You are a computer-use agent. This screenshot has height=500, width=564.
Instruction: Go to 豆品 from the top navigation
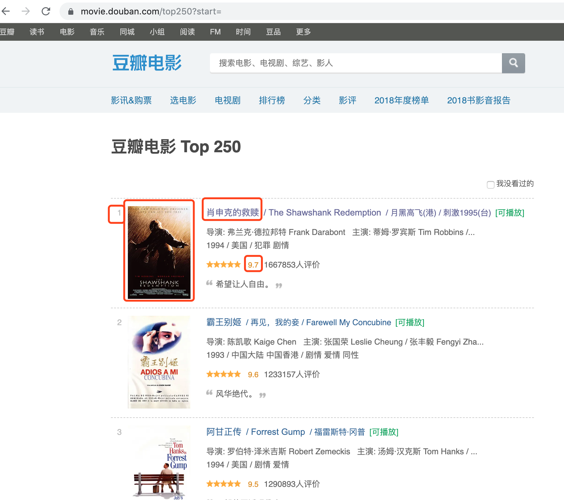click(x=273, y=32)
